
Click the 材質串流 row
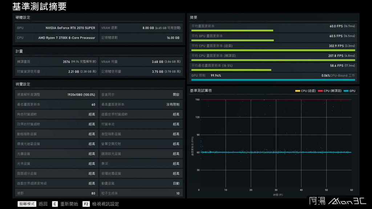click(141, 124)
